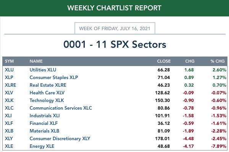229x152 pixels.
Task: Open the Technology XLK name link
Action: [x=47, y=100]
